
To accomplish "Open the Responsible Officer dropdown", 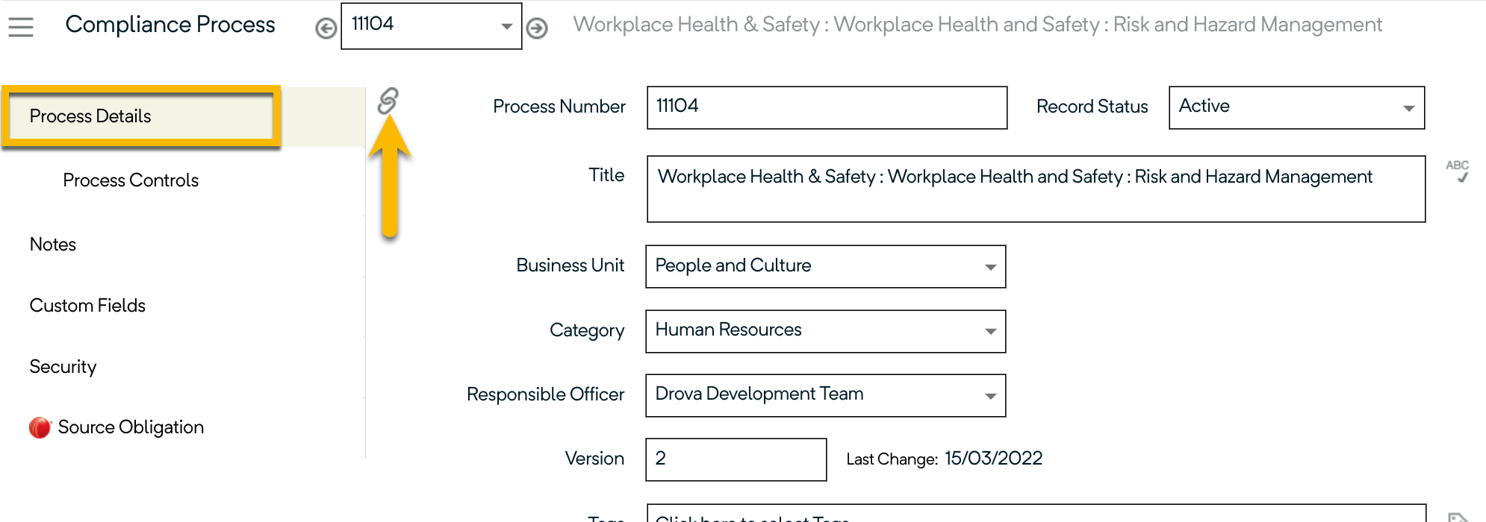I will click(990, 396).
